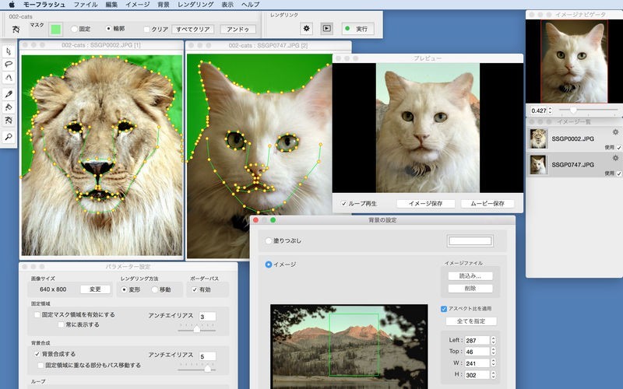
Task: Select the 固定 mask radio button
Action: (x=74, y=30)
